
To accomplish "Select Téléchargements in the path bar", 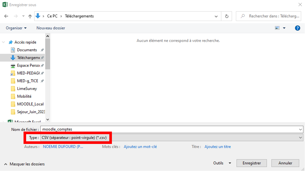I will pyautogui.click(x=79, y=16).
